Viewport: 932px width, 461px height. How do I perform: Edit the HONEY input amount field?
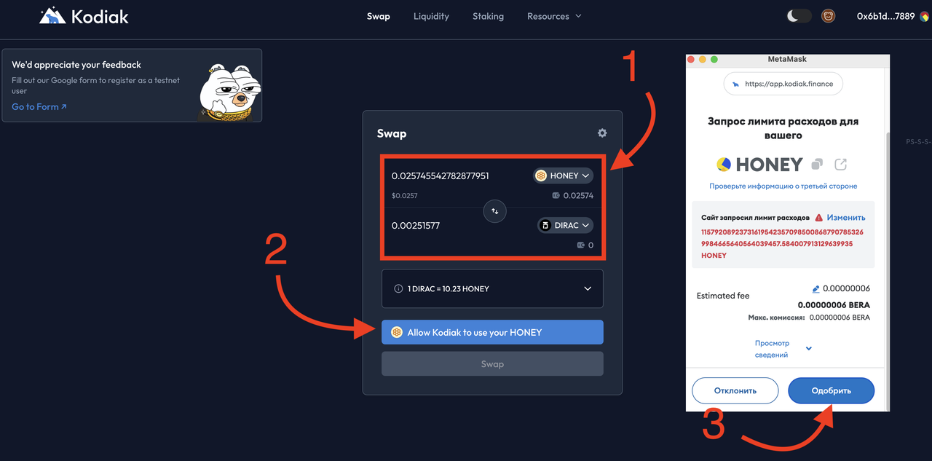pos(441,176)
